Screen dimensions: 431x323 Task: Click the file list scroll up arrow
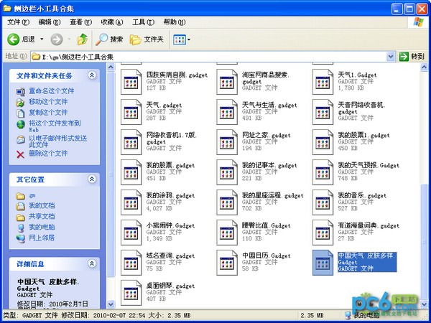424,67
